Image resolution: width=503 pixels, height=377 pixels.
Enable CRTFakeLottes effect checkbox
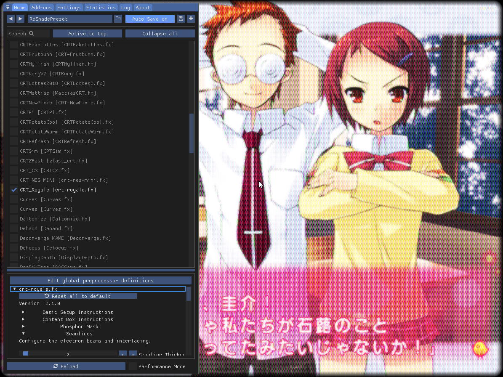pyautogui.click(x=14, y=45)
